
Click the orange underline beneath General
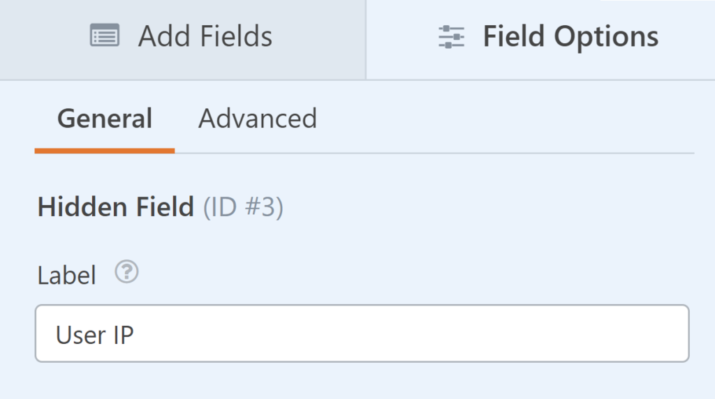pos(105,151)
